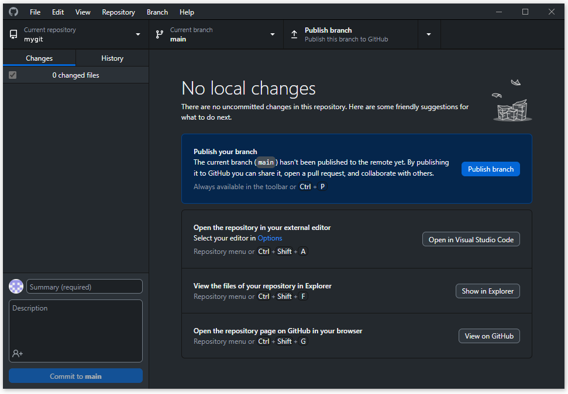This screenshot has height=394, width=568.
Task: Open the Branch menu
Action: 157,12
